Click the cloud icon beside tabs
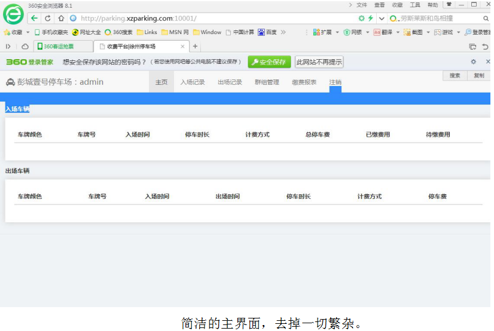Viewport: 494px width, 331px height. tap(25, 47)
